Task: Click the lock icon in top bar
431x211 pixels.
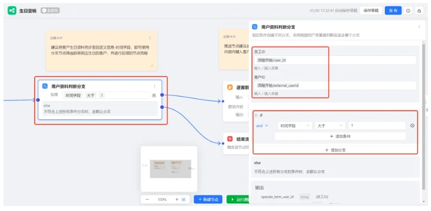Action: [x=419, y=11]
